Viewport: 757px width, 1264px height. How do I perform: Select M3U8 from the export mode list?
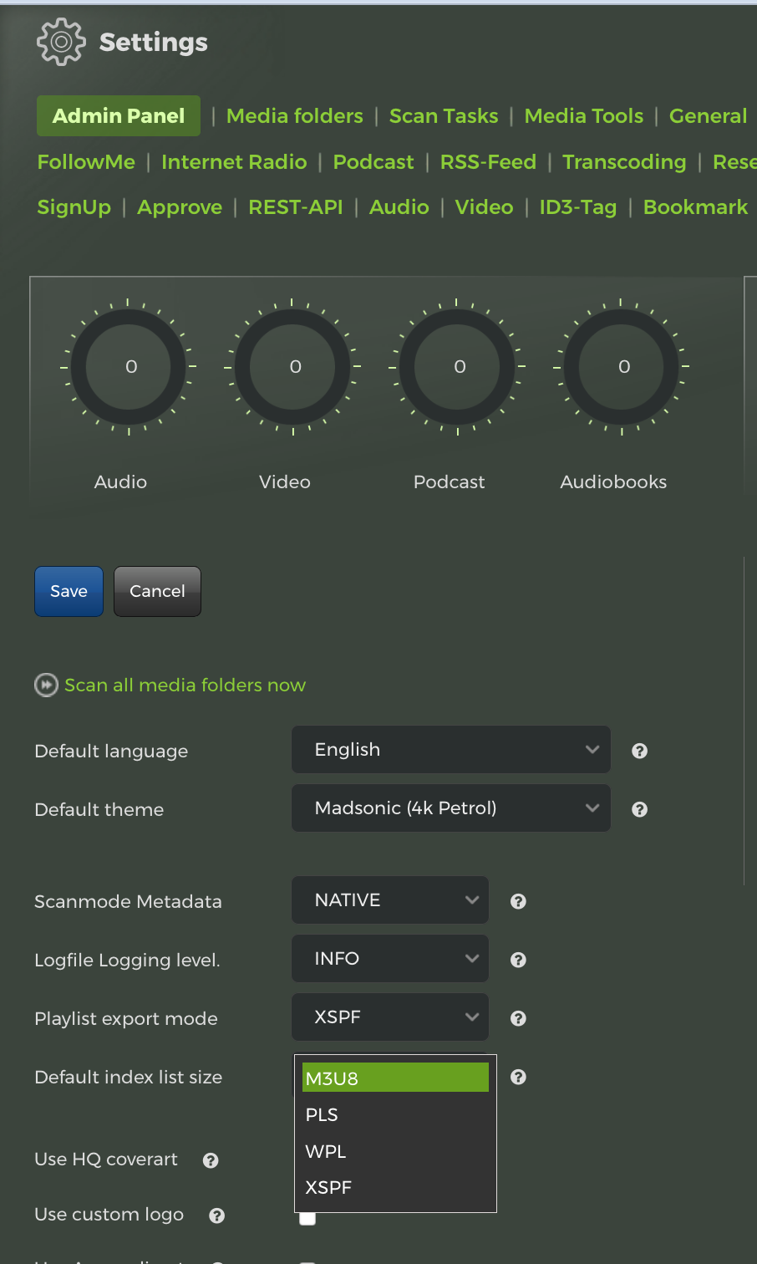394,1078
